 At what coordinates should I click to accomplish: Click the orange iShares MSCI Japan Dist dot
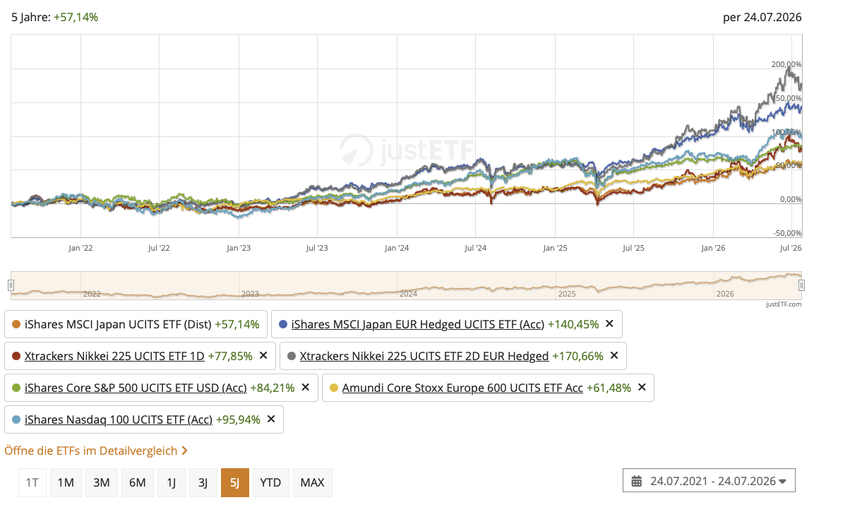tap(17, 325)
